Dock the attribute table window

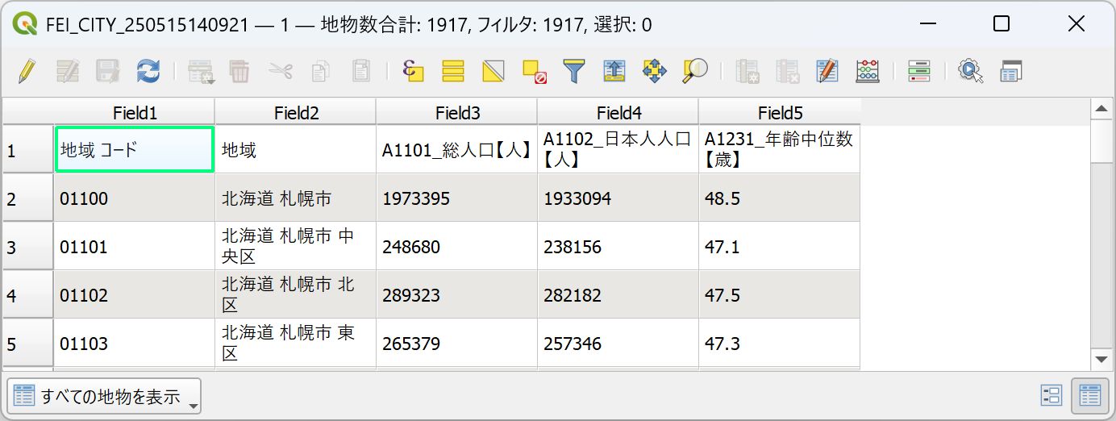(x=1010, y=71)
